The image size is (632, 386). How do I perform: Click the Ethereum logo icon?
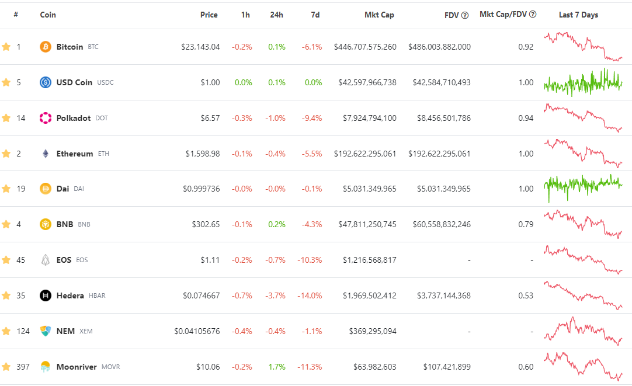click(46, 154)
